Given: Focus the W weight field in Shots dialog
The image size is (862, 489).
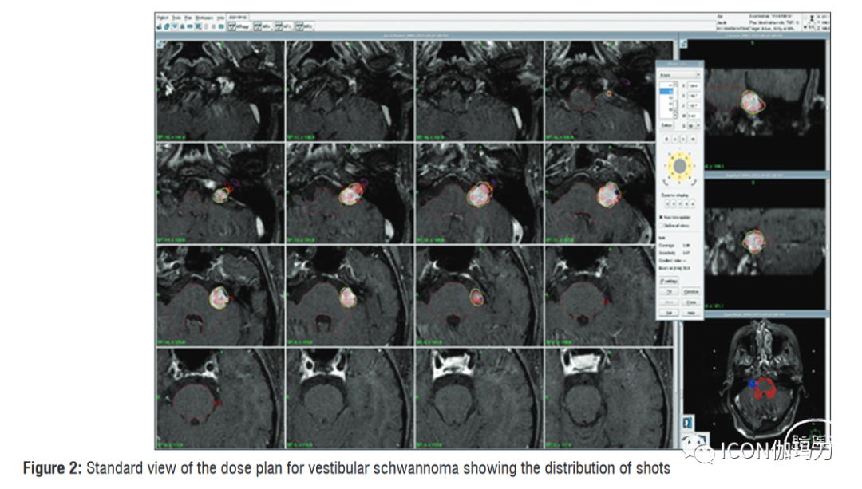Looking at the screenshot, I should click(x=694, y=116).
